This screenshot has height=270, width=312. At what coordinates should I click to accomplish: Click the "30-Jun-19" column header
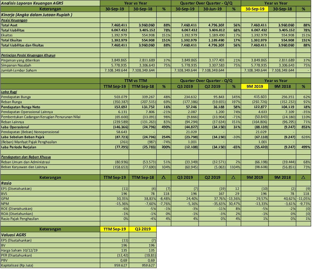point(212,9)
